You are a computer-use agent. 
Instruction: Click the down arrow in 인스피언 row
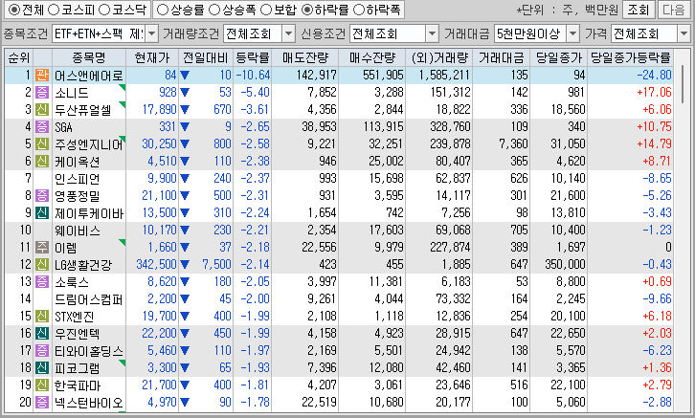tap(185, 179)
